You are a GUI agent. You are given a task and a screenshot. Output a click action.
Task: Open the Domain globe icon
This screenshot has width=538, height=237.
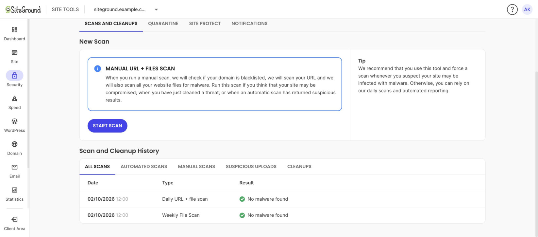14,144
